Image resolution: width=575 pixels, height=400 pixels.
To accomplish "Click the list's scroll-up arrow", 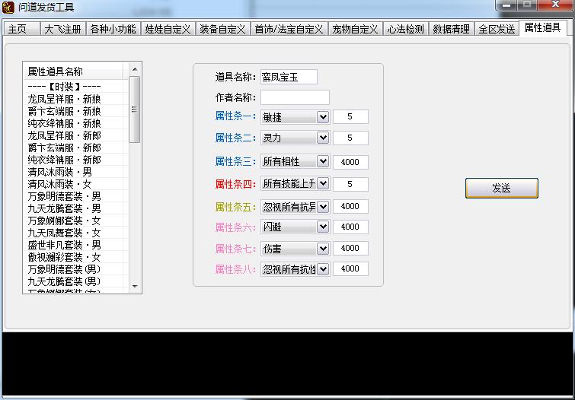I will coord(136,70).
